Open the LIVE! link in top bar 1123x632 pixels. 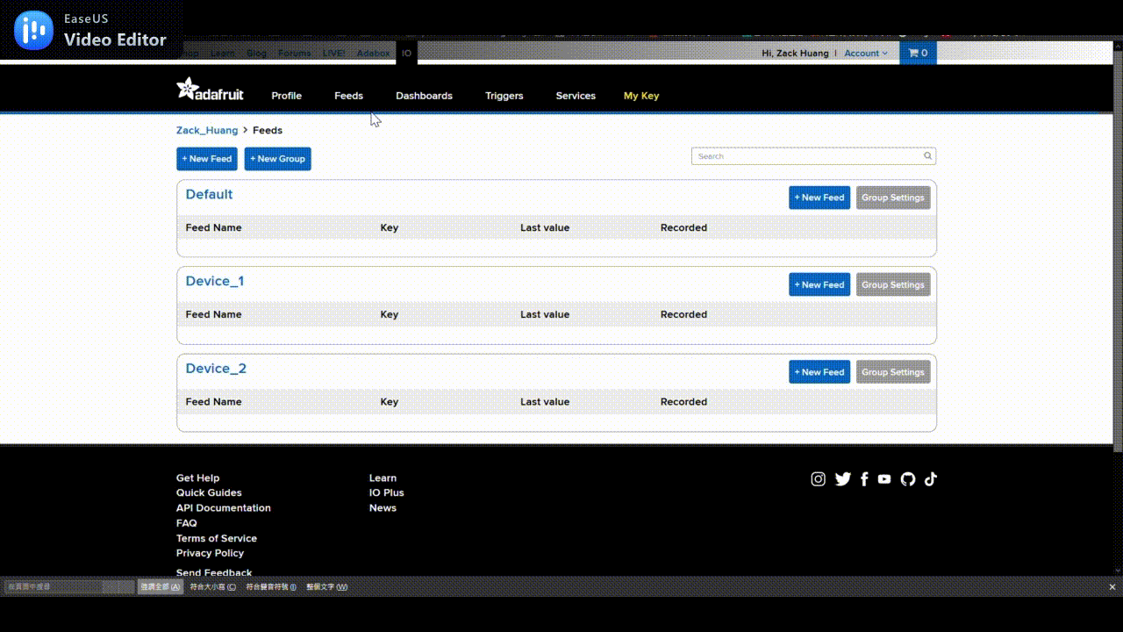(333, 54)
